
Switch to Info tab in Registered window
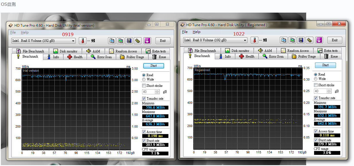225,56
